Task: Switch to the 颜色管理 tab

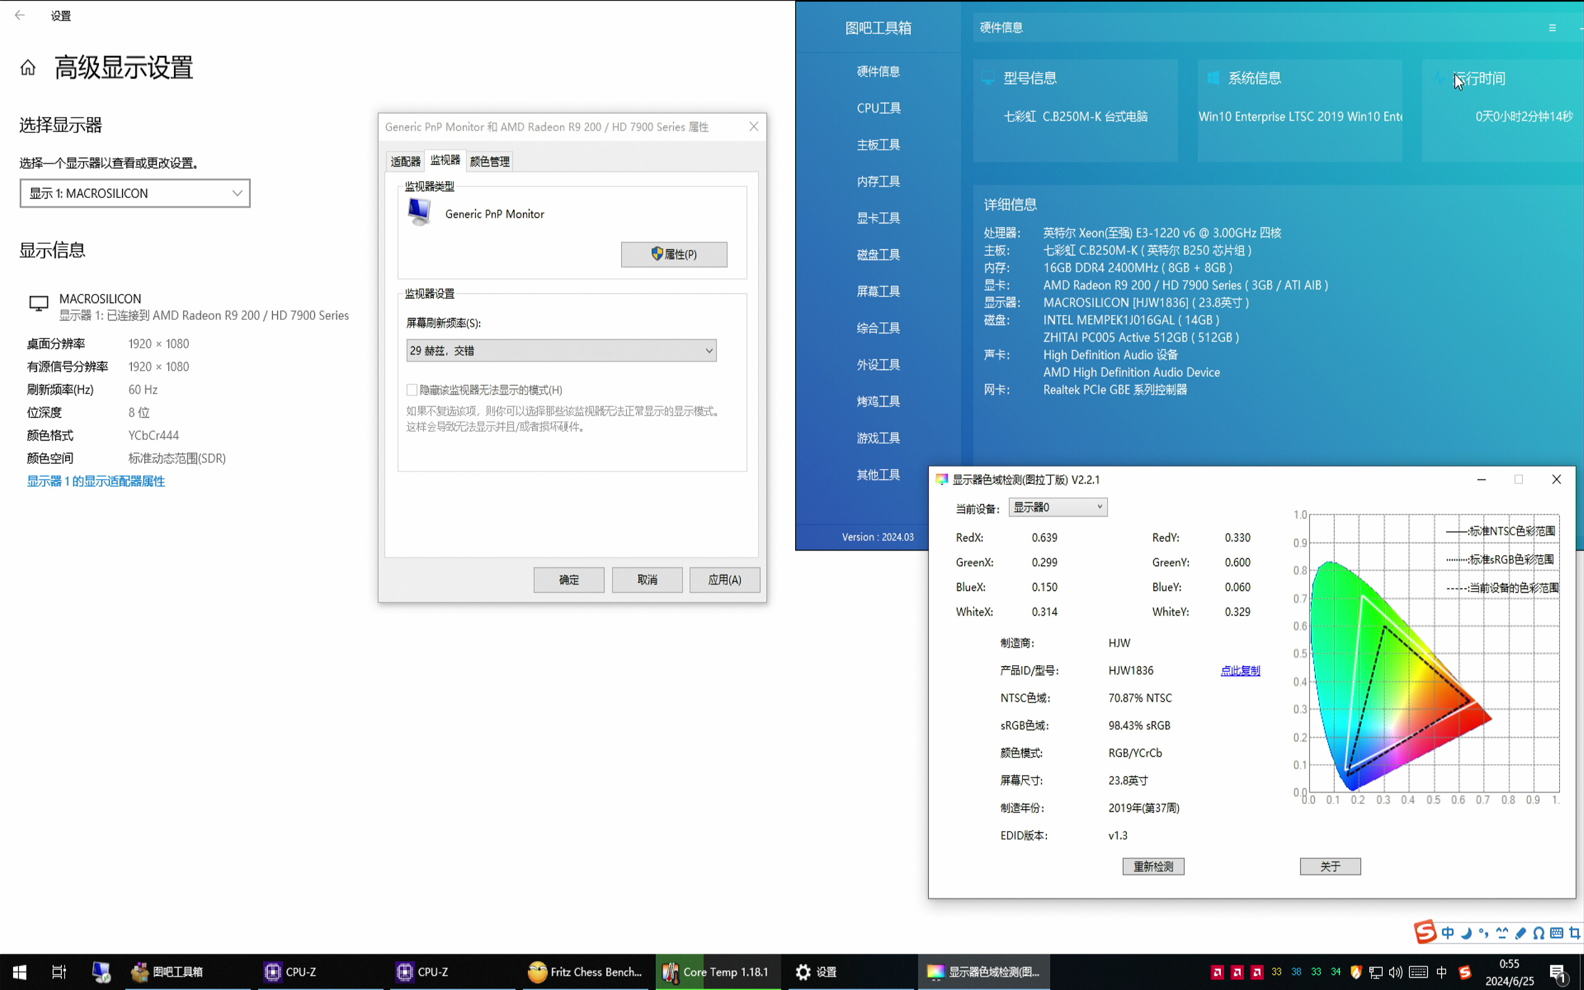Action: 489,161
